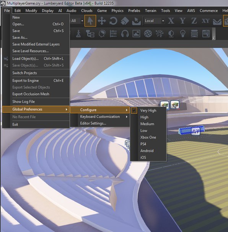Open the lightbulb icon in editor toolbar
The image size is (228, 232).
[x=183, y=33]
